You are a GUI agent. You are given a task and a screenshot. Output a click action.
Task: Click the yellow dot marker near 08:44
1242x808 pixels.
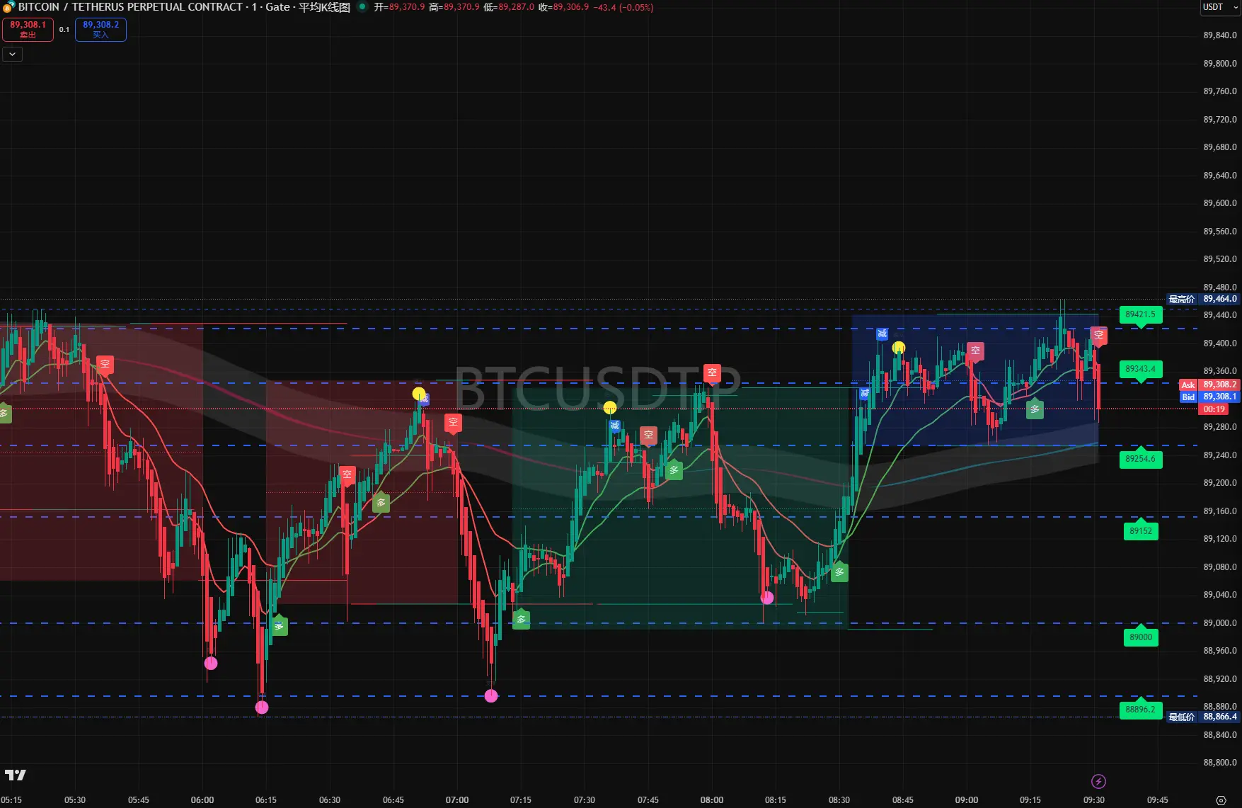click(x=899, y=348)
